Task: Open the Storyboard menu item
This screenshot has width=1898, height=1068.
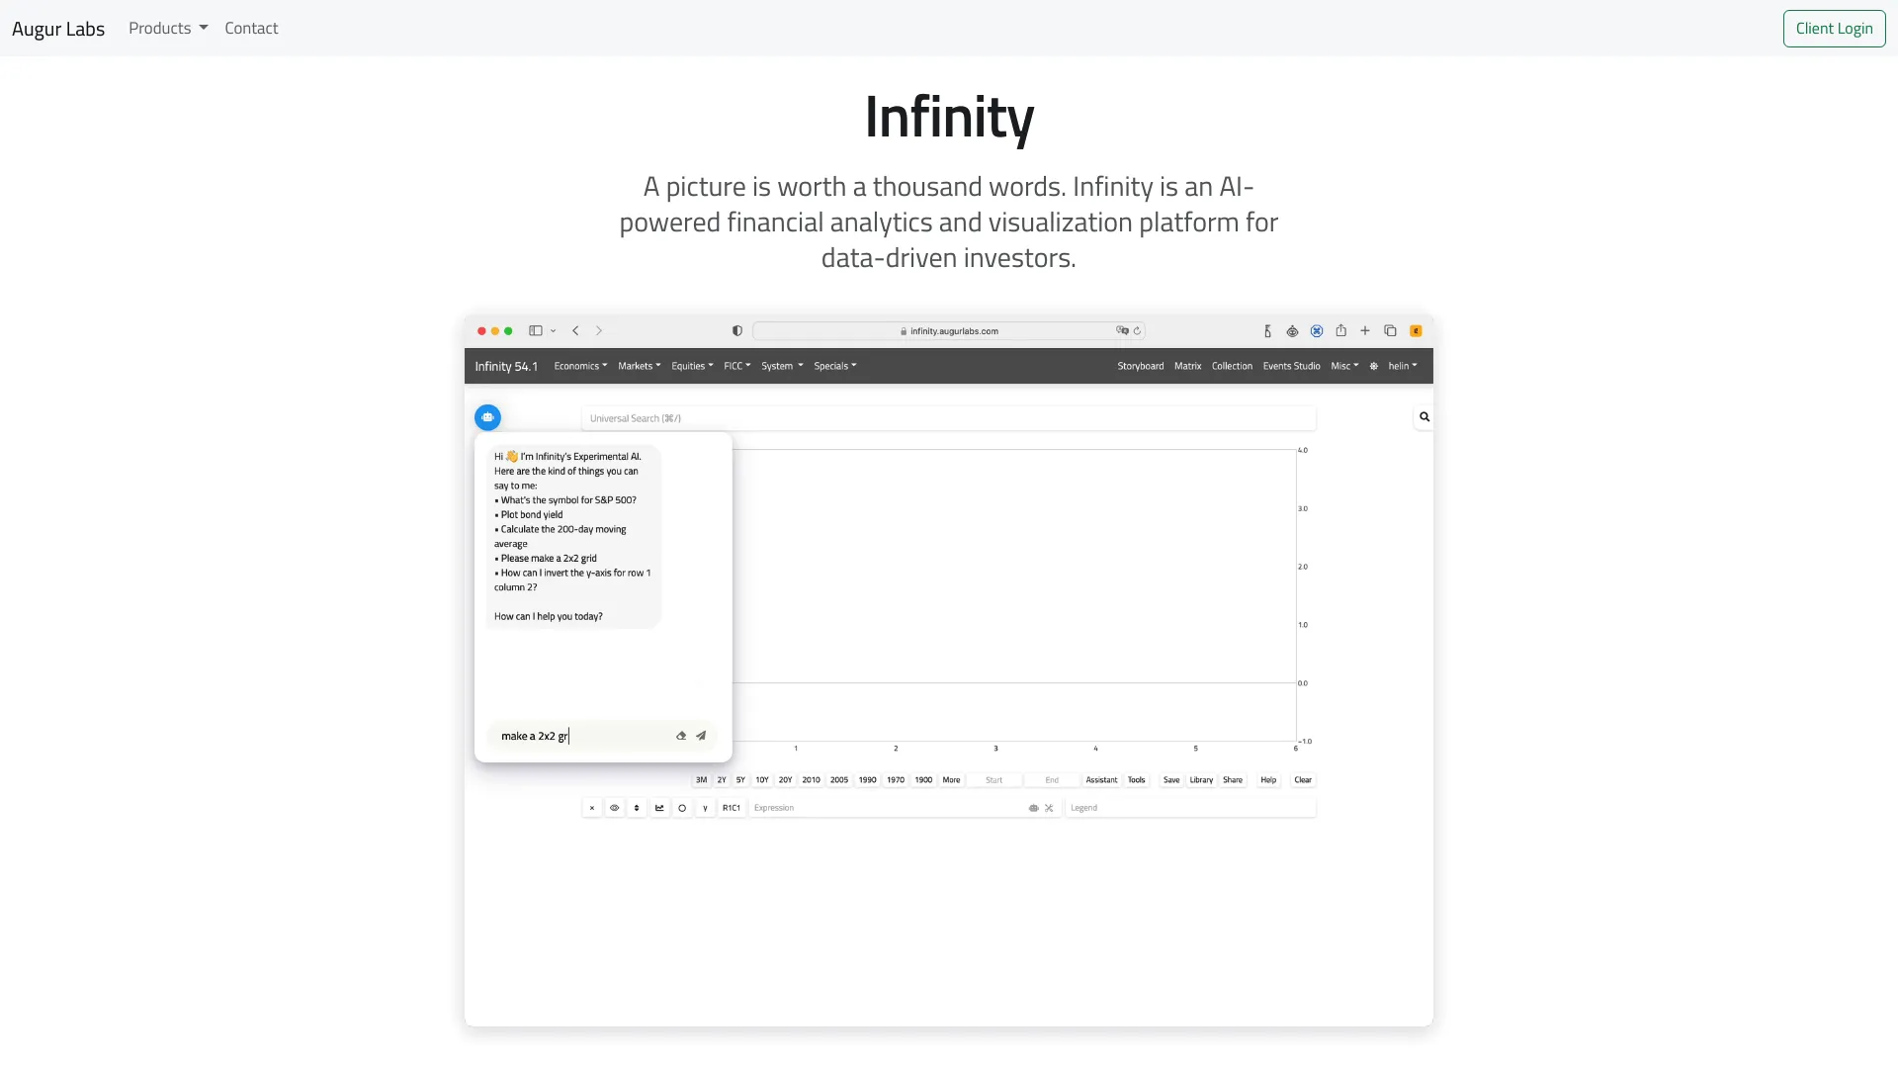Action: 1140,366
